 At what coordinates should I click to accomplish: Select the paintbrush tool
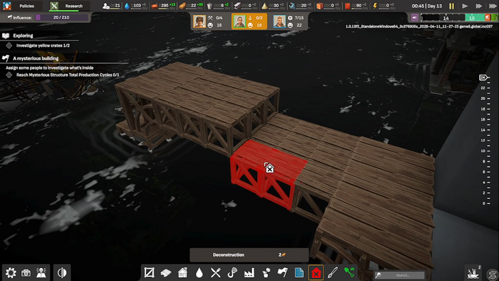pos(332,273)
